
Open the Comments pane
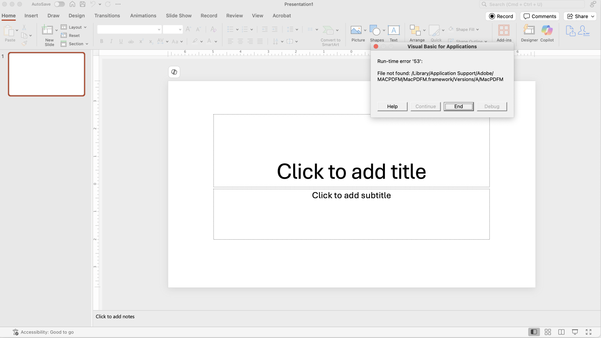[x=540, y=16]
